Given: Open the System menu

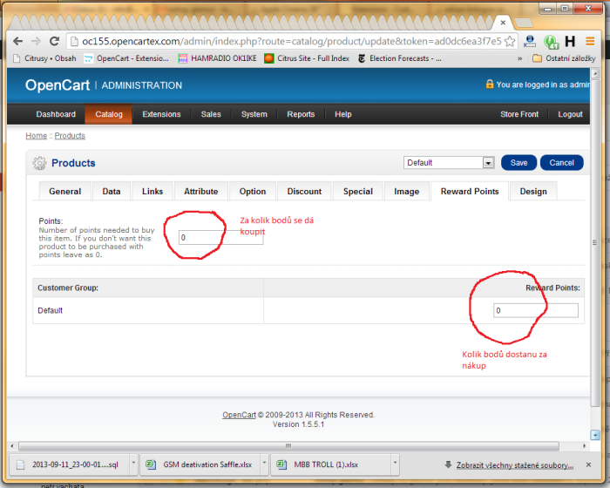Looking at the screenshot, I should [254, 114].
